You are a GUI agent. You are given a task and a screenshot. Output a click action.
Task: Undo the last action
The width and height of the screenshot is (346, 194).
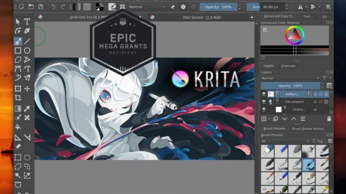point(53,7)
